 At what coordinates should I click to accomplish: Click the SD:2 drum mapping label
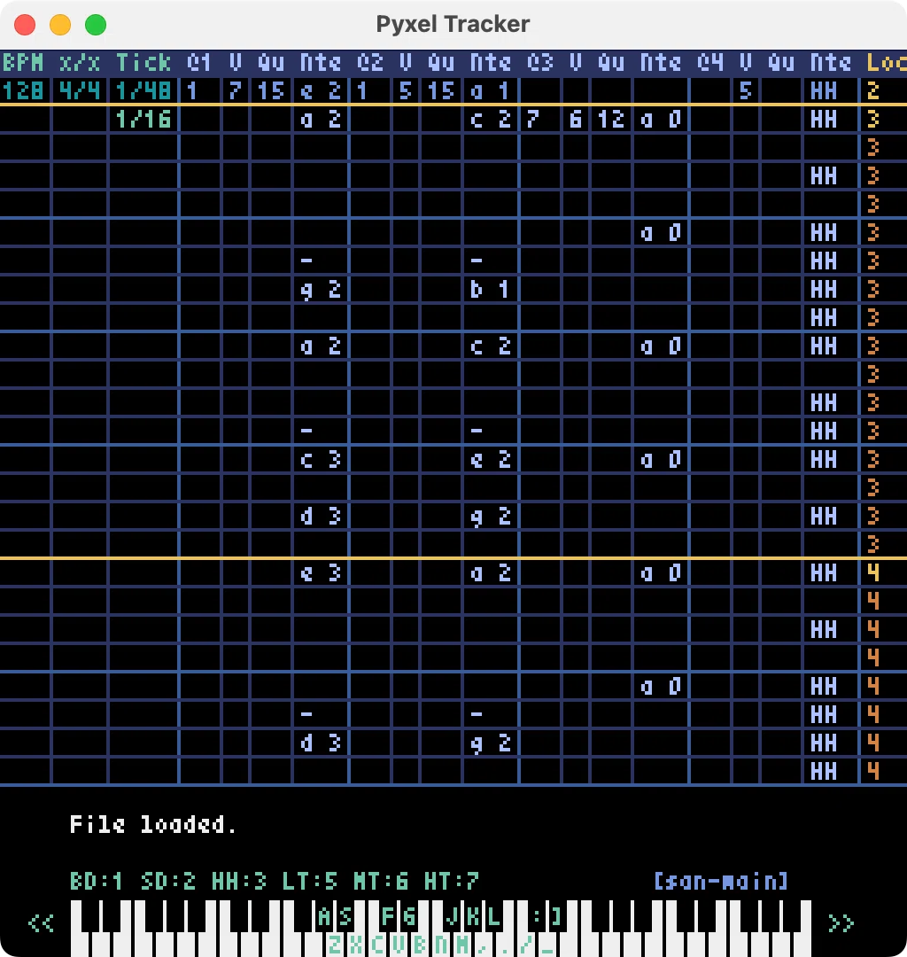[x=167, y=881]
